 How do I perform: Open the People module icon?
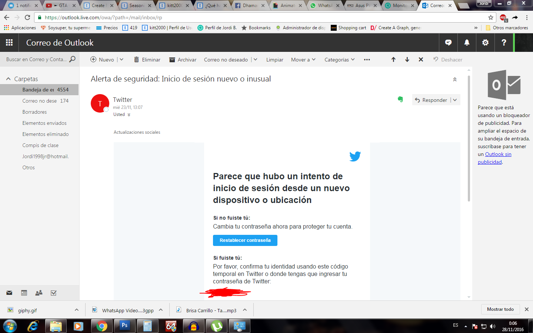pyautogui.click(x=39, y=293)
